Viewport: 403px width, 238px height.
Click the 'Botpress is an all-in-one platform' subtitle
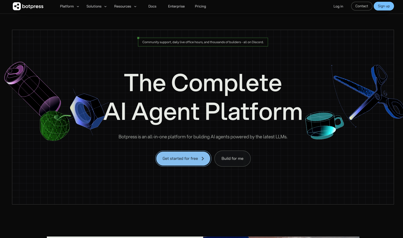[x=203, y=137]
